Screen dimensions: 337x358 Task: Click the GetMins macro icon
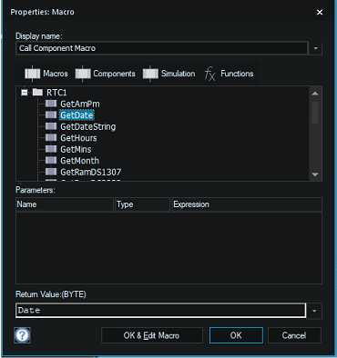[51, 149]
